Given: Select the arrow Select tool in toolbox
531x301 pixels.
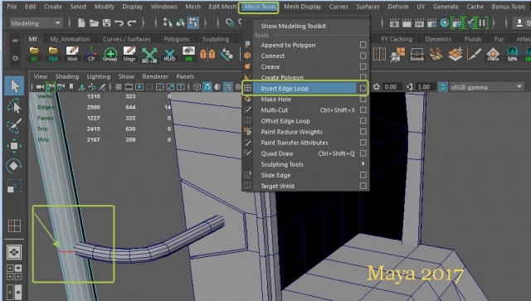Looking at the screenshot, I should pyautogui.click(x=14, y=85).
